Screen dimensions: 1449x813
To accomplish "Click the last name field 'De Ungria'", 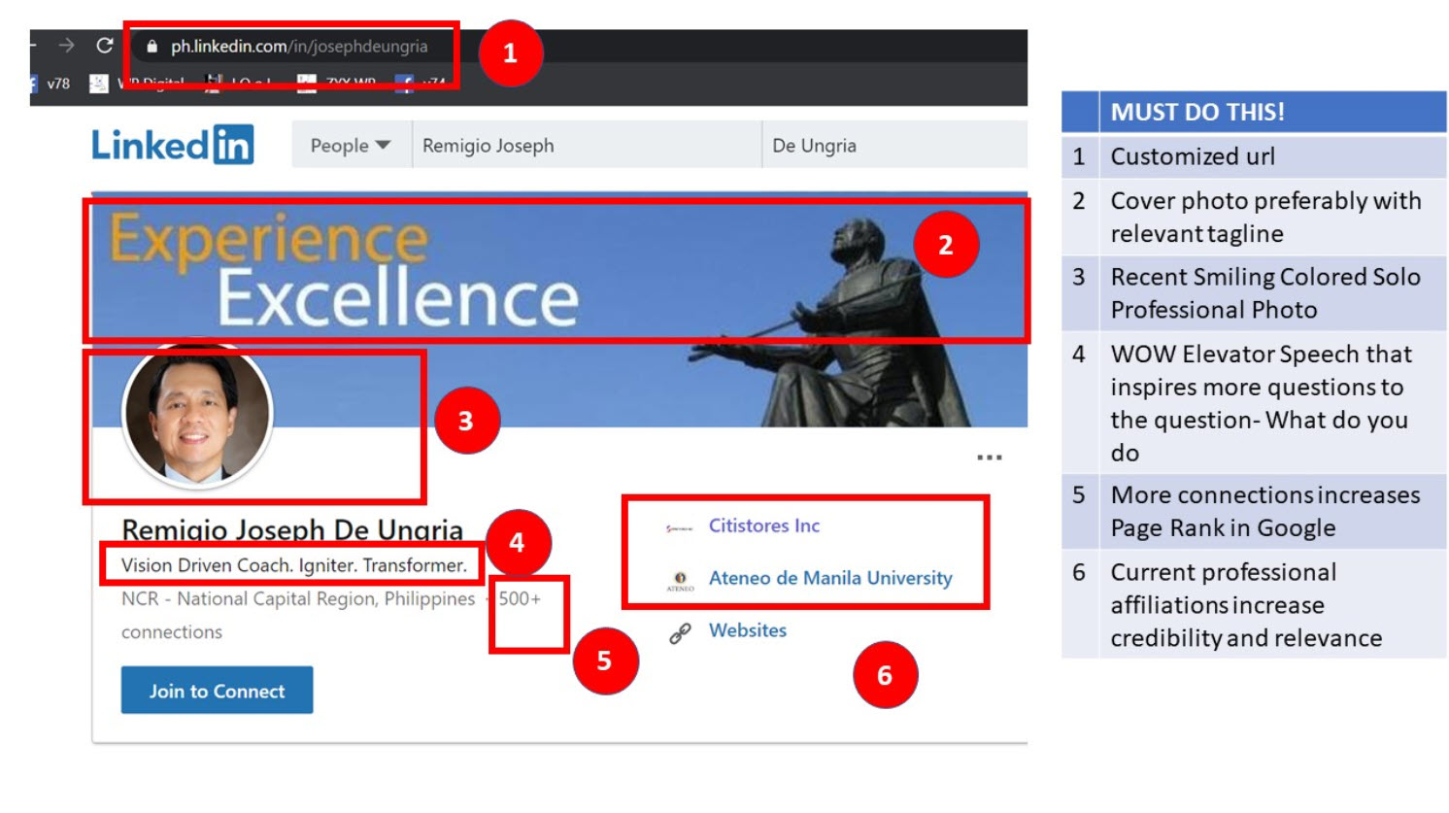I will pos(894,146).
